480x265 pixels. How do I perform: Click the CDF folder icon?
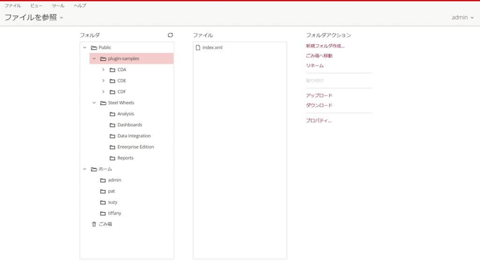pyautogui.click(x=112, y=92)
